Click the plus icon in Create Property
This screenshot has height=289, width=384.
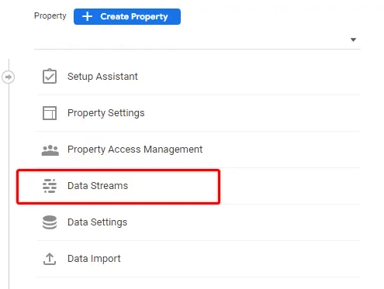(x=87, y=16)
